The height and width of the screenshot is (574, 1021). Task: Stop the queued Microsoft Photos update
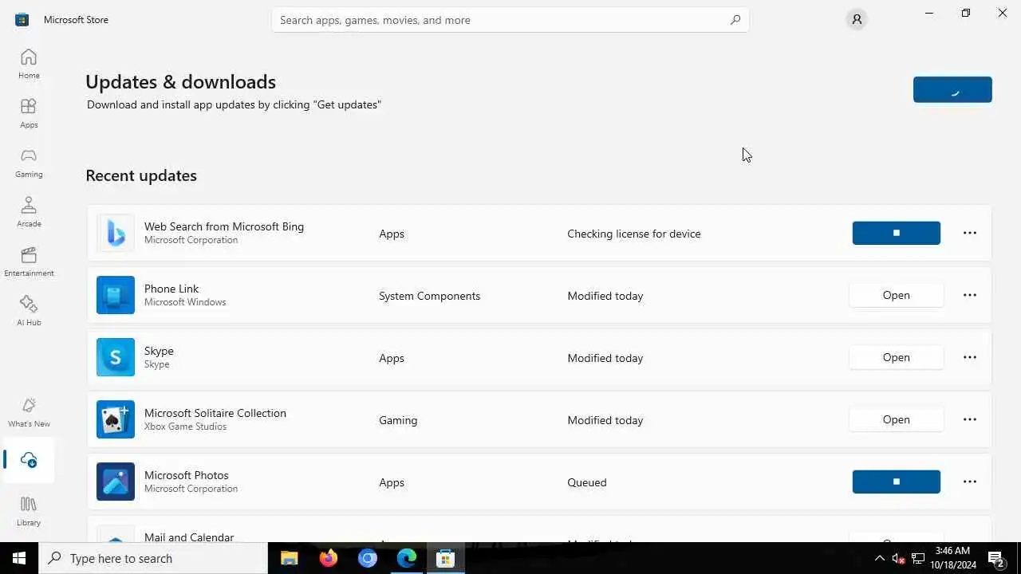click(897, 482)
